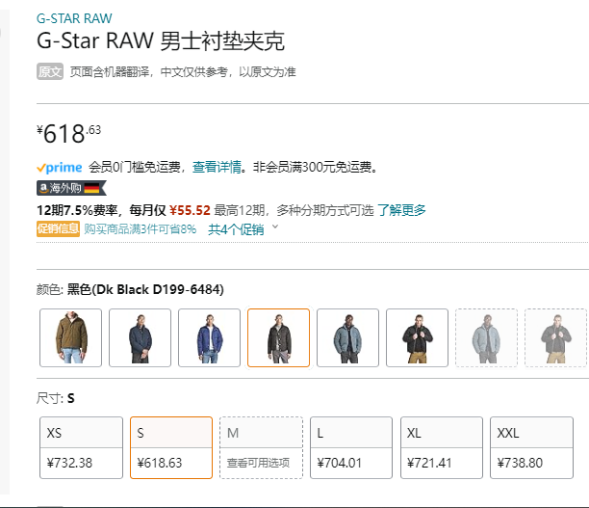
Task: Select the unavailable dark grey jacket swatch
Action: 555,337
